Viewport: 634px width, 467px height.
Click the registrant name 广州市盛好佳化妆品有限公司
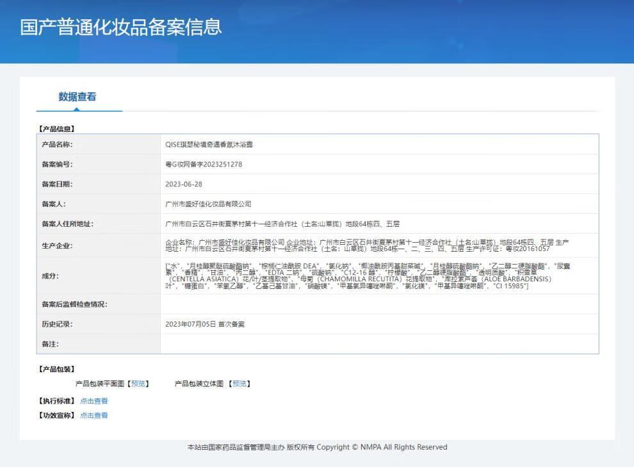(208, 204)
